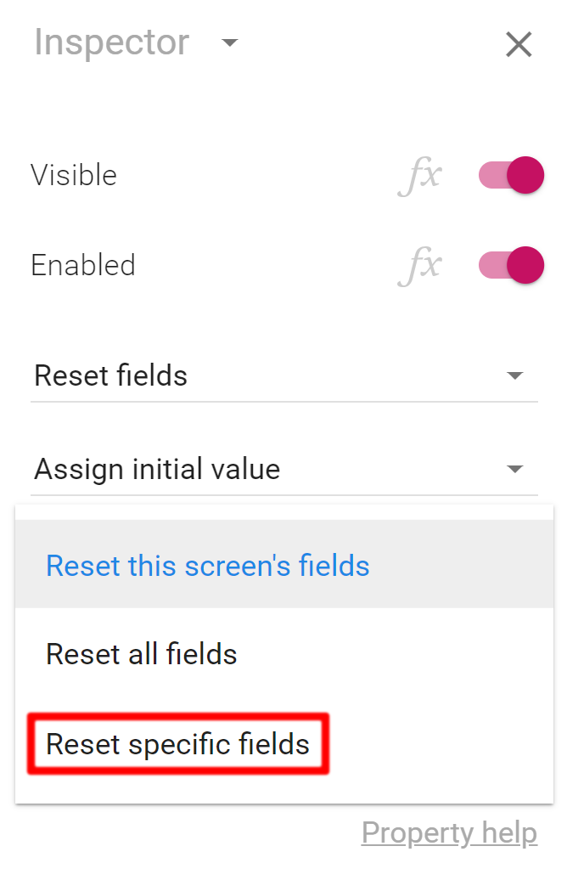Viewport: 567px width, 880px height.
Task: Expand the Reset fields dropdown arrow
Action: coord(514,375)
